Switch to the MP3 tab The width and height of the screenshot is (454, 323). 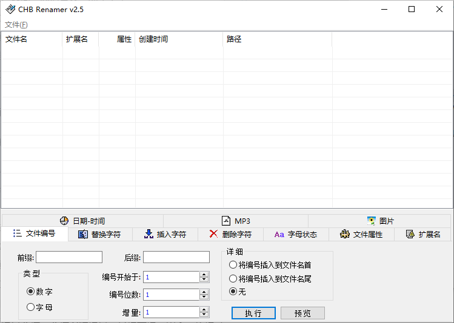tap(236, 221)
